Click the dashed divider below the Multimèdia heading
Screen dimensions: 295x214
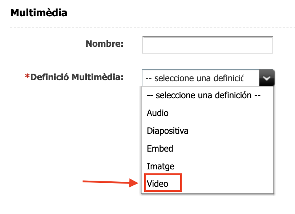145,28
